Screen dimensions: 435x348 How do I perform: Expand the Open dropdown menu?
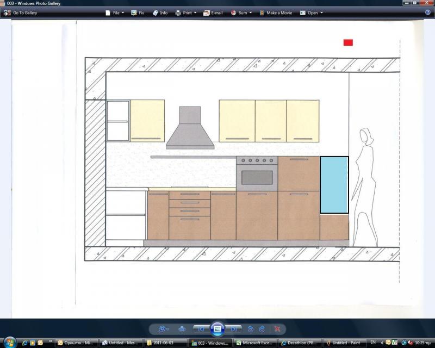312,13
